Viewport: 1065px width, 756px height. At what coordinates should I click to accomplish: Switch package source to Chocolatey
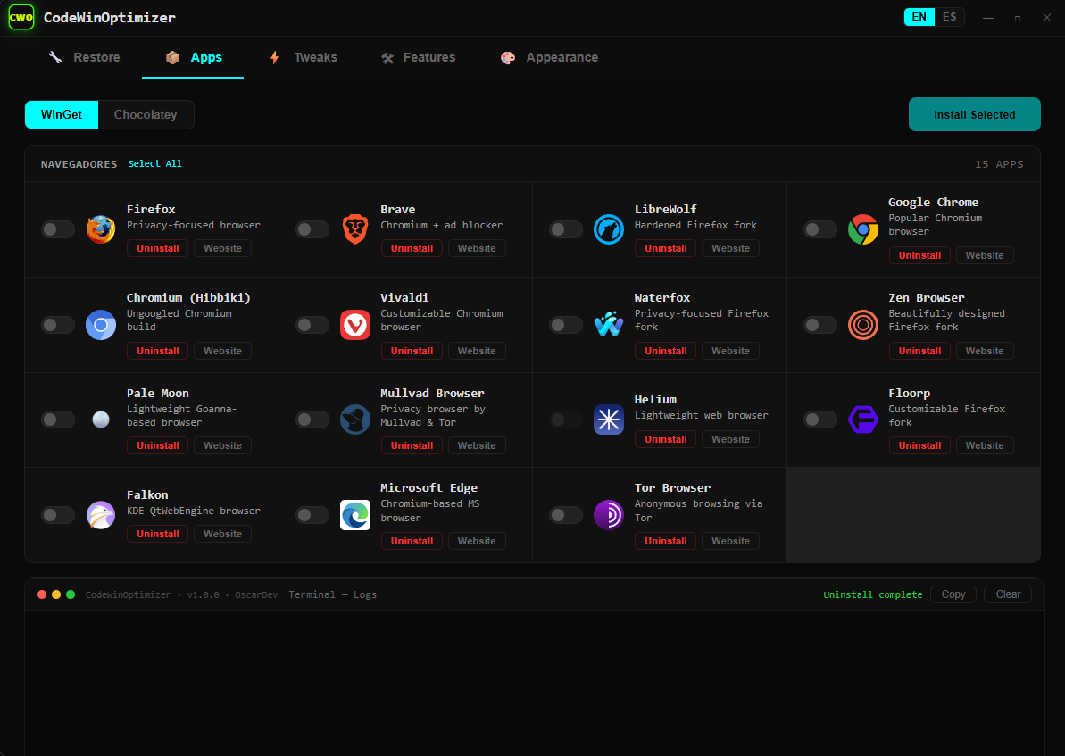pos(146,115)
